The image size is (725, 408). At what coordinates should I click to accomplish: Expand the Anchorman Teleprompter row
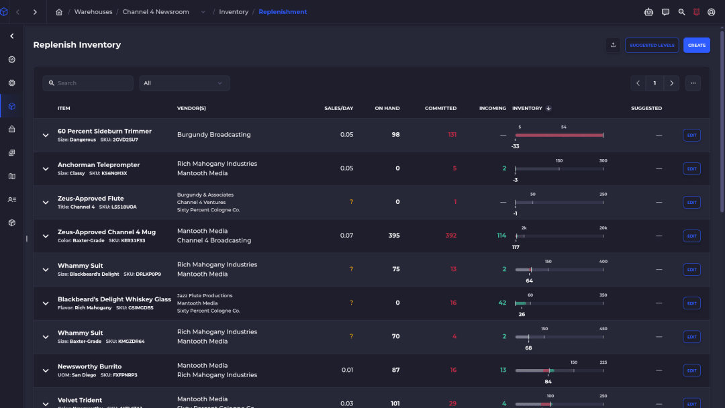click(x=46, y=169)
